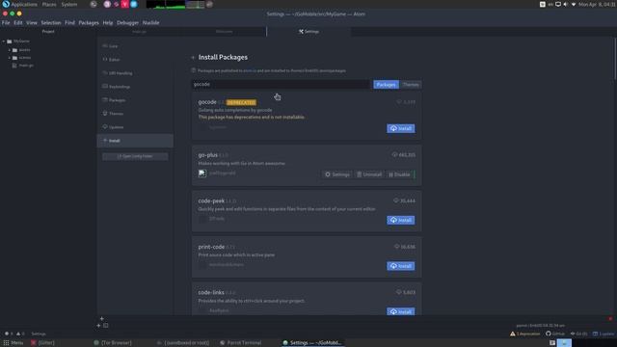
Task: Open the View menu
Action: [x=32, y=23]
